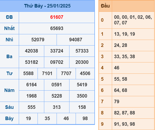The height and width of the screenshot is (130, 155).
Task: Click values 24, 28 in Đầu table
Action: pyautogui.click(x=121, y=46)
